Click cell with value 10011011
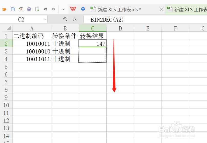Viewport: 207px width, 143px height. (x=32, y=59)
